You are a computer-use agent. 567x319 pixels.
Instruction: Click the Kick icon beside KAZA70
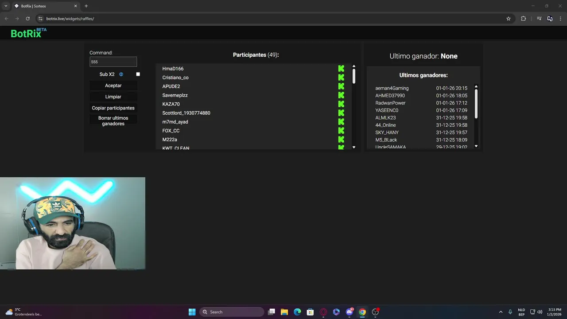pos(341,104)
